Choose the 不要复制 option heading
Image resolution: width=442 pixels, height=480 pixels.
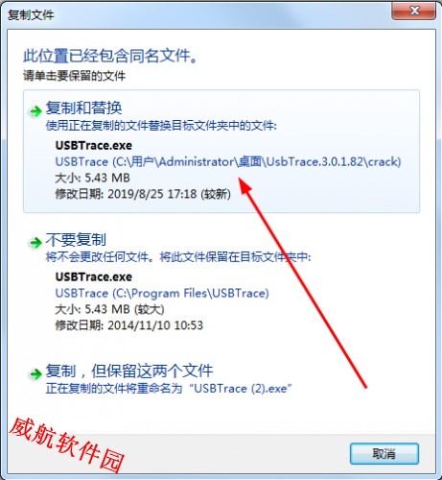pyautogui.click(x=76, y=239)
